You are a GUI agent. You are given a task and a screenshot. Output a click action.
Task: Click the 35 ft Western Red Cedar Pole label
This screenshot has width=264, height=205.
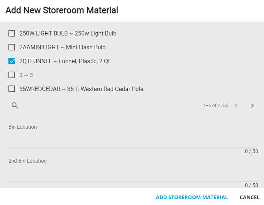[x=105, y=89]
